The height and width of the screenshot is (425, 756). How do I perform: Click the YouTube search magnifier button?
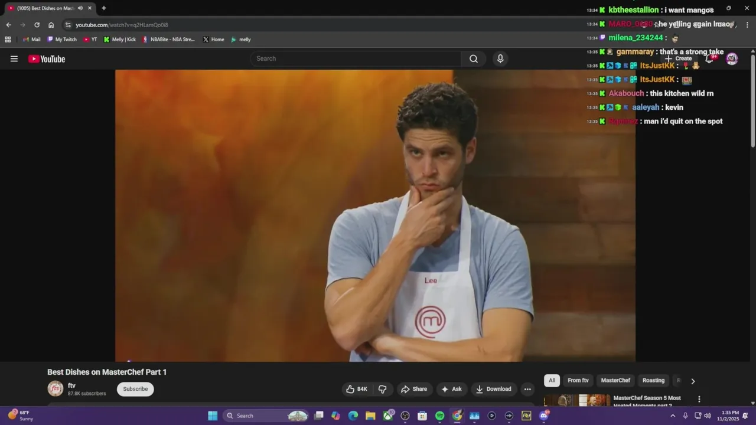474,58
